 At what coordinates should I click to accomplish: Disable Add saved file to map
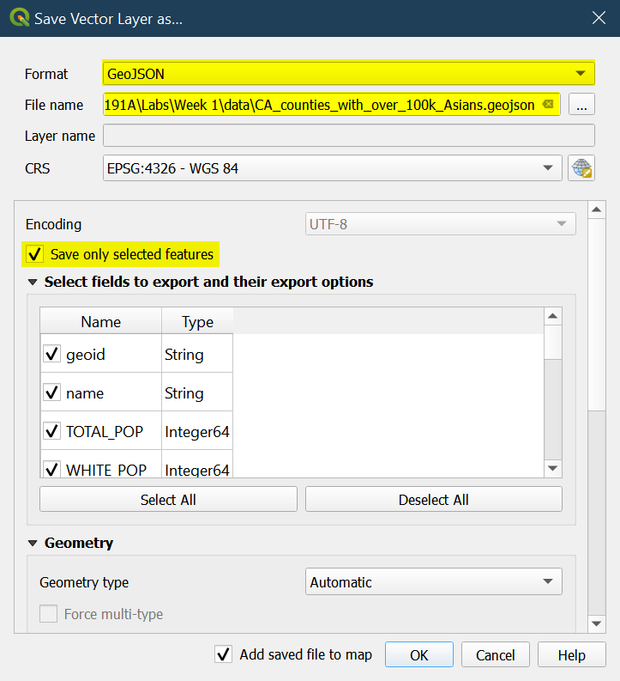coord(224,654)
